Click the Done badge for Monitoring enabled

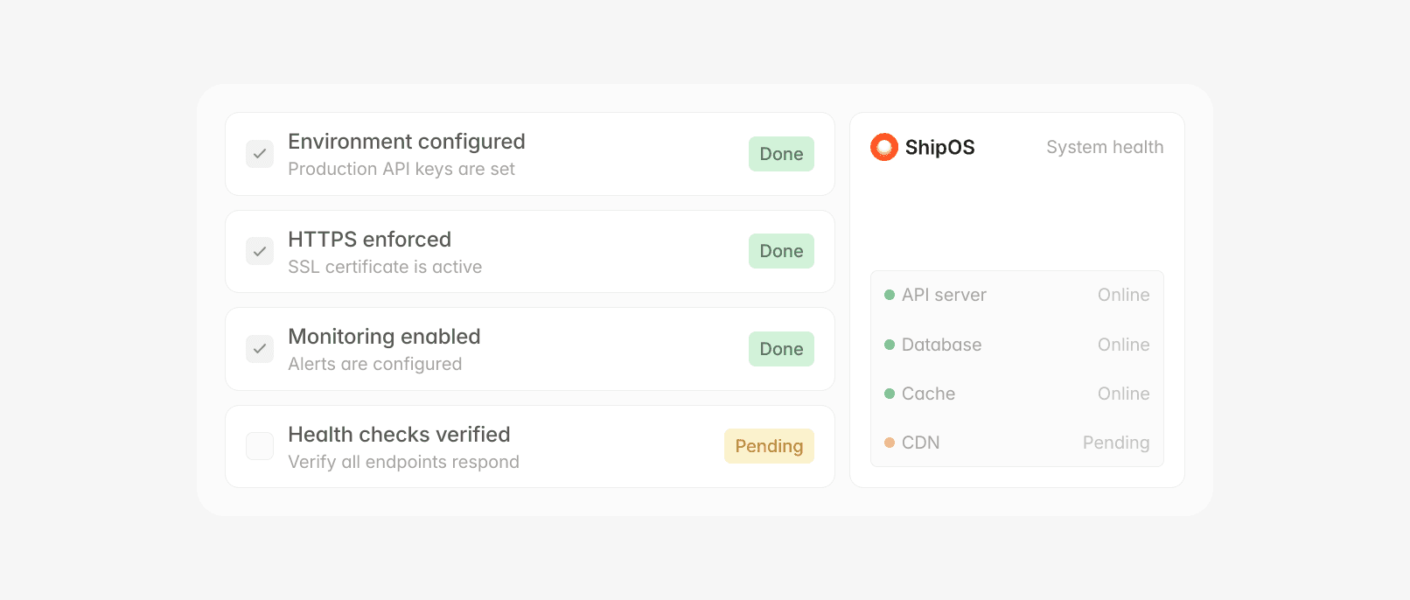coord(781,349)
